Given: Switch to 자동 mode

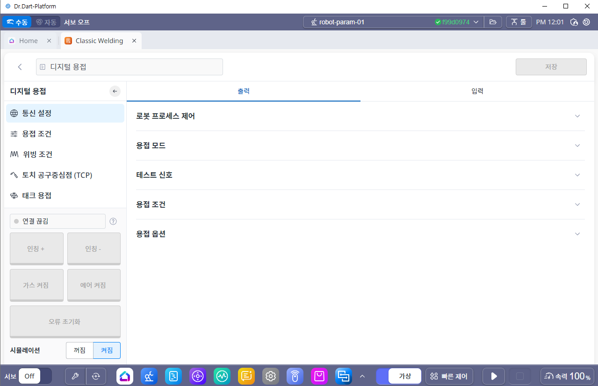Looking at the screenshot, I should point(46,22).
